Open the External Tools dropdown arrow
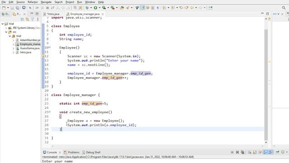The width and height of the screenshot is (289, 163). tap(117, 8)
